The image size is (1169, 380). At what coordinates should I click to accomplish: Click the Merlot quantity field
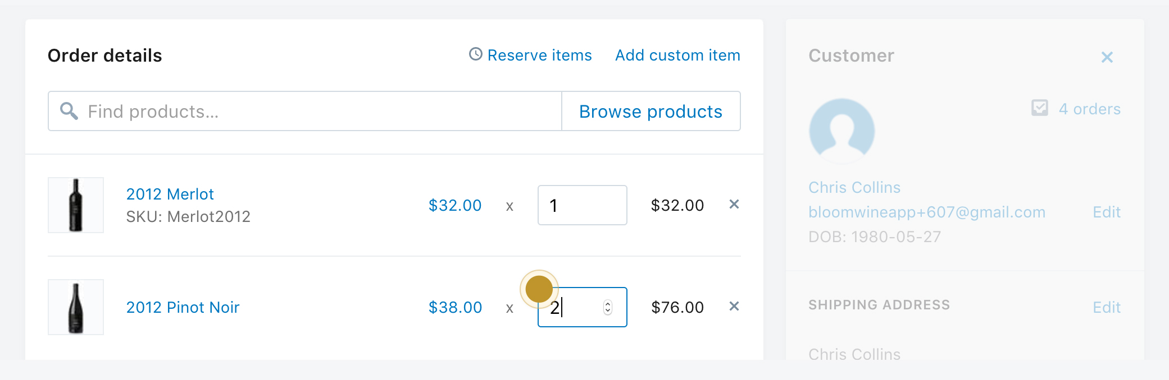(x=582, y=205)
